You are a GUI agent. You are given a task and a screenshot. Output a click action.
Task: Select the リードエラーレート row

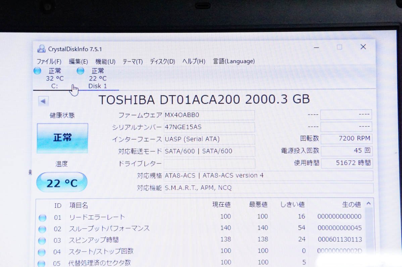point(200,217)
